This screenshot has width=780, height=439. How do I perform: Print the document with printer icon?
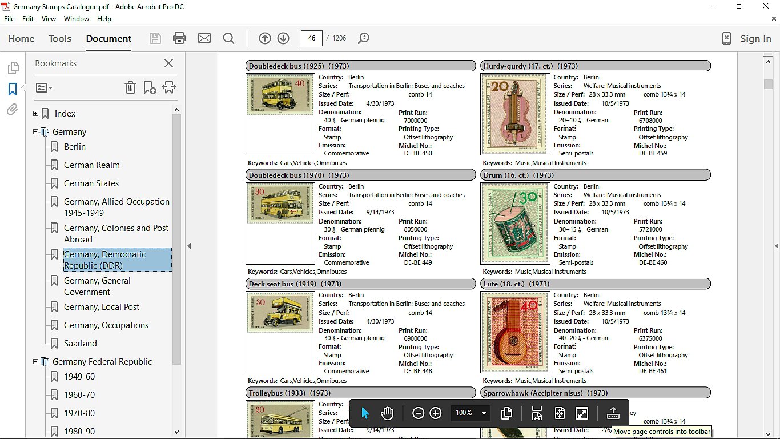point(179,38)
